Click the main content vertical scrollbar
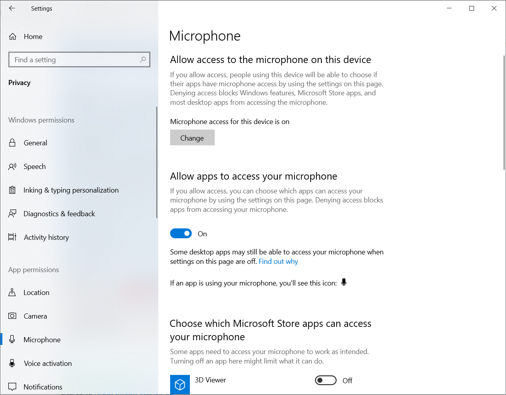This screenshot has height=395, width=506. pos(504,113)
